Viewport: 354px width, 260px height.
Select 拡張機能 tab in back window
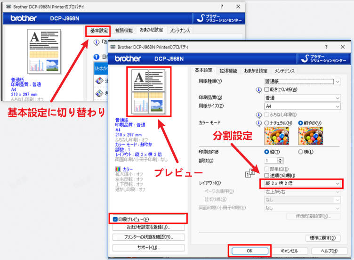[x=124, y=31]
